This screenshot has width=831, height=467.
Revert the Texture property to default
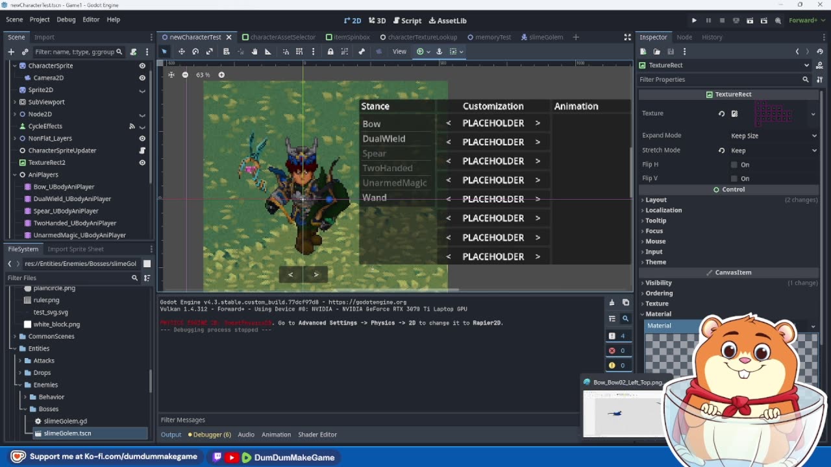coord(721,114)
